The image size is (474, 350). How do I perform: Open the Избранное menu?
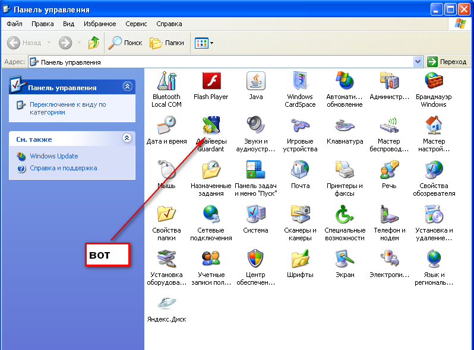tap(100, 24)
